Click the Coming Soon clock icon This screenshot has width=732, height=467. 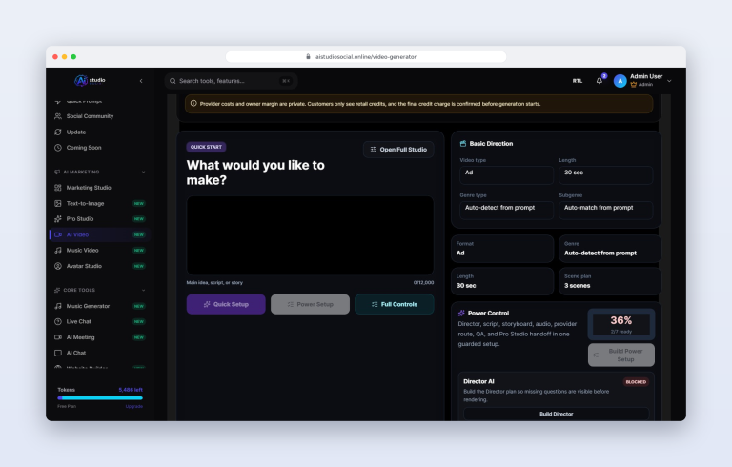pos(58,148)
